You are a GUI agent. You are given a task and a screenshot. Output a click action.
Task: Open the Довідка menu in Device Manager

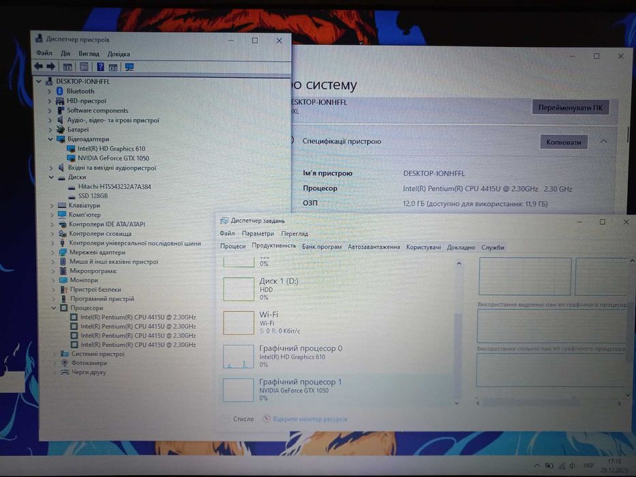(x=119, y=54)
